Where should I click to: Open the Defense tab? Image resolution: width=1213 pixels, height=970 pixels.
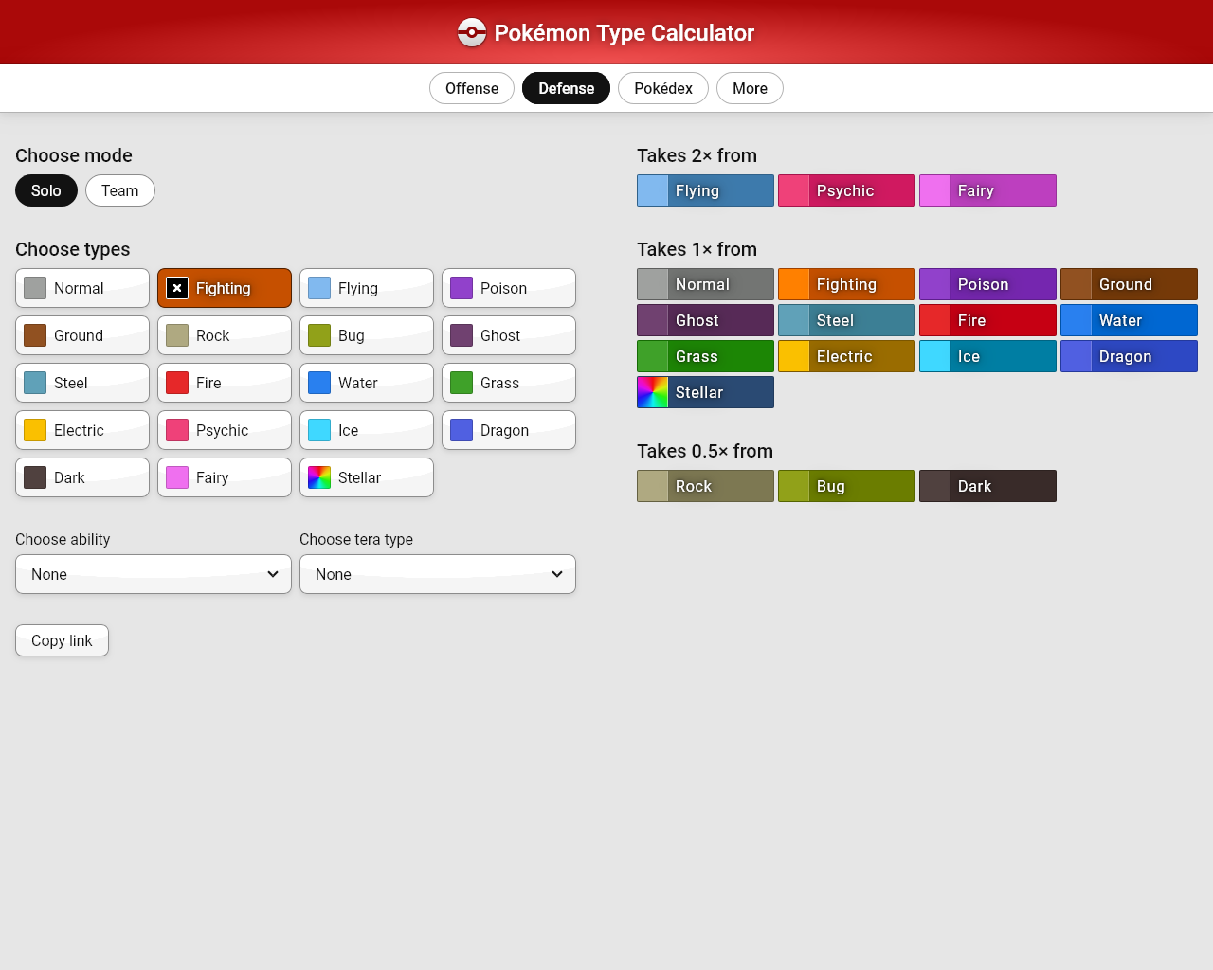click(x=567, y=88)
